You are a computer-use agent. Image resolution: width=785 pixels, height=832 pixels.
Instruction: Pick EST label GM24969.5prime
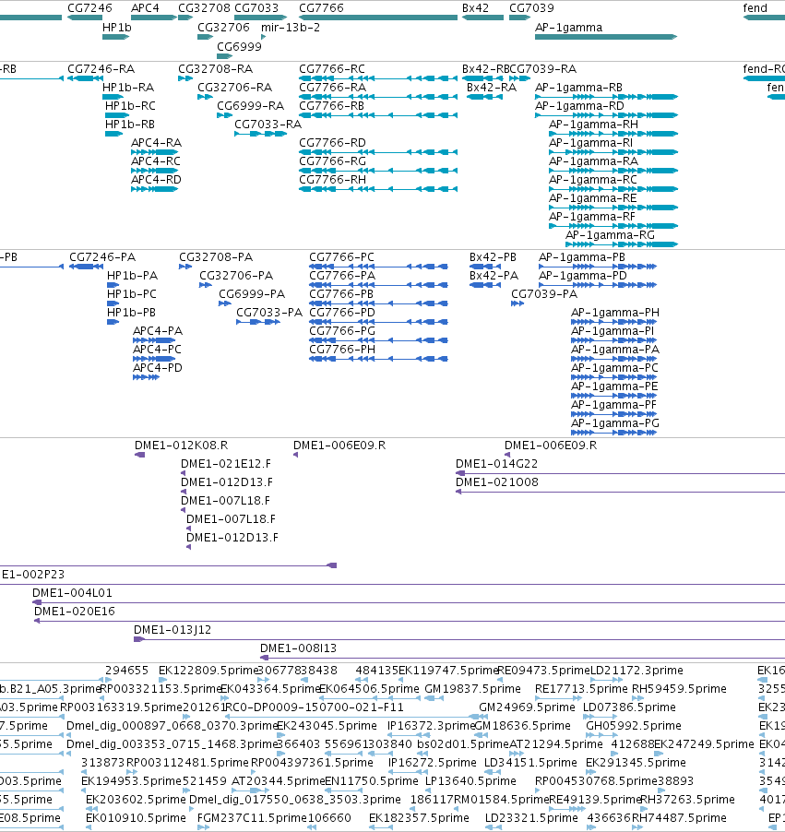pos(527,707)
